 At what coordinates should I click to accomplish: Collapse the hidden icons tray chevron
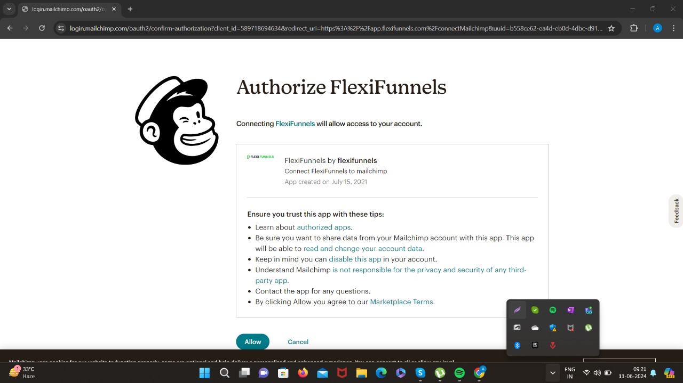tap(553, 372)
